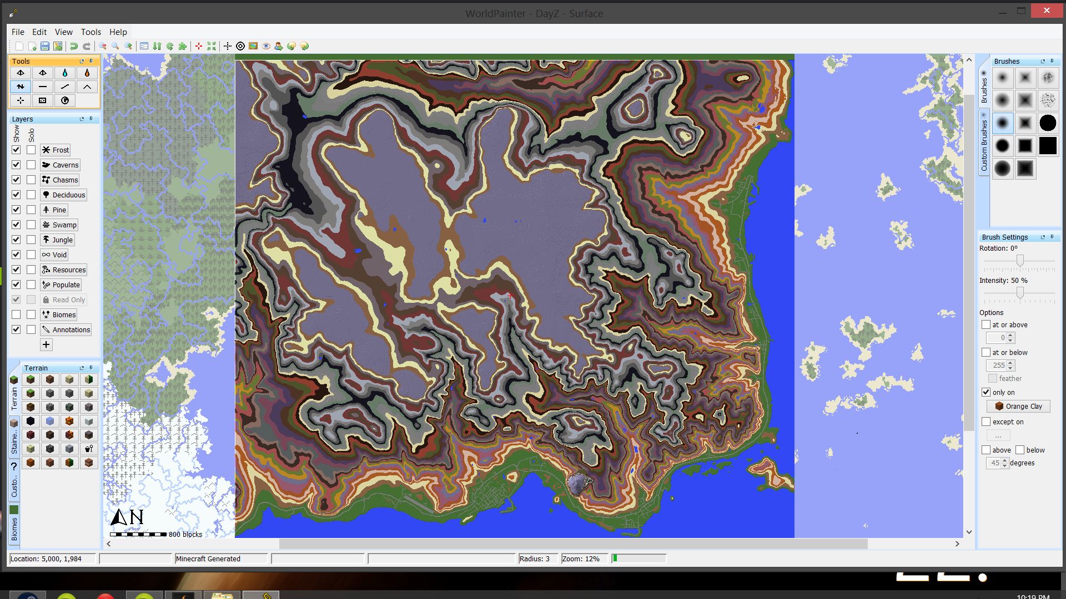Viewport: 1066px width, 599px height.
Task: Click the move to spawn crosshair icon
Action: click(x=198, y=46)
